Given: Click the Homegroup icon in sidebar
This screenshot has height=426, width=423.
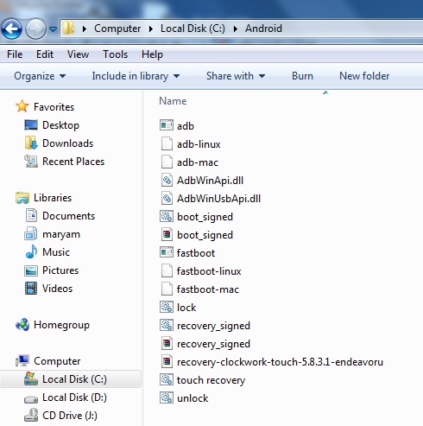Looking at the screenshot, I should coord(22,325).
